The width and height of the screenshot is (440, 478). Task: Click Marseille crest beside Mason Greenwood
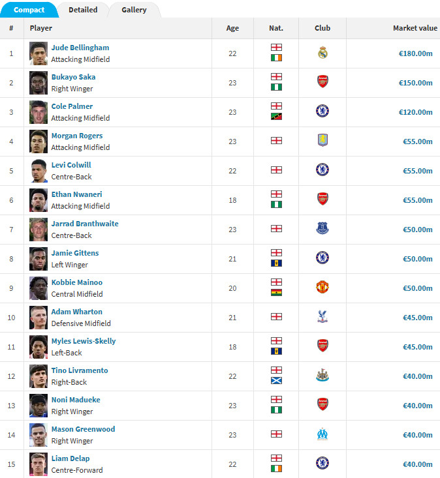[x=322, y=434]
